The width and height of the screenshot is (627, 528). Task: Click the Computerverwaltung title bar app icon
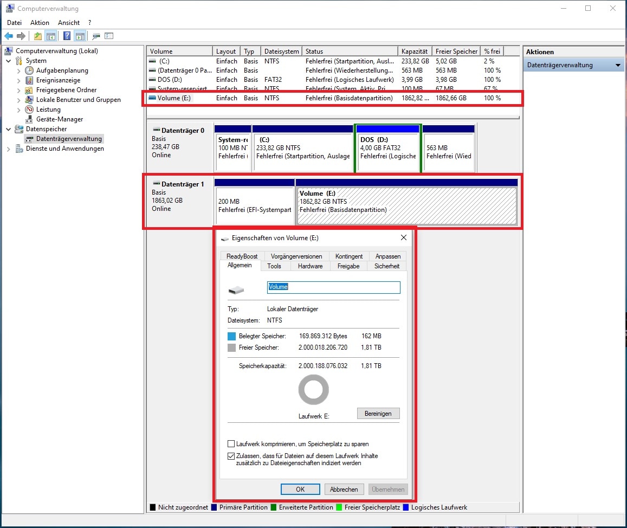click(x=10, y=8)
